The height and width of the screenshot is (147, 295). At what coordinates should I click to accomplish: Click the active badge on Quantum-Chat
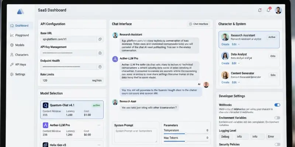(x=97, y=105)
